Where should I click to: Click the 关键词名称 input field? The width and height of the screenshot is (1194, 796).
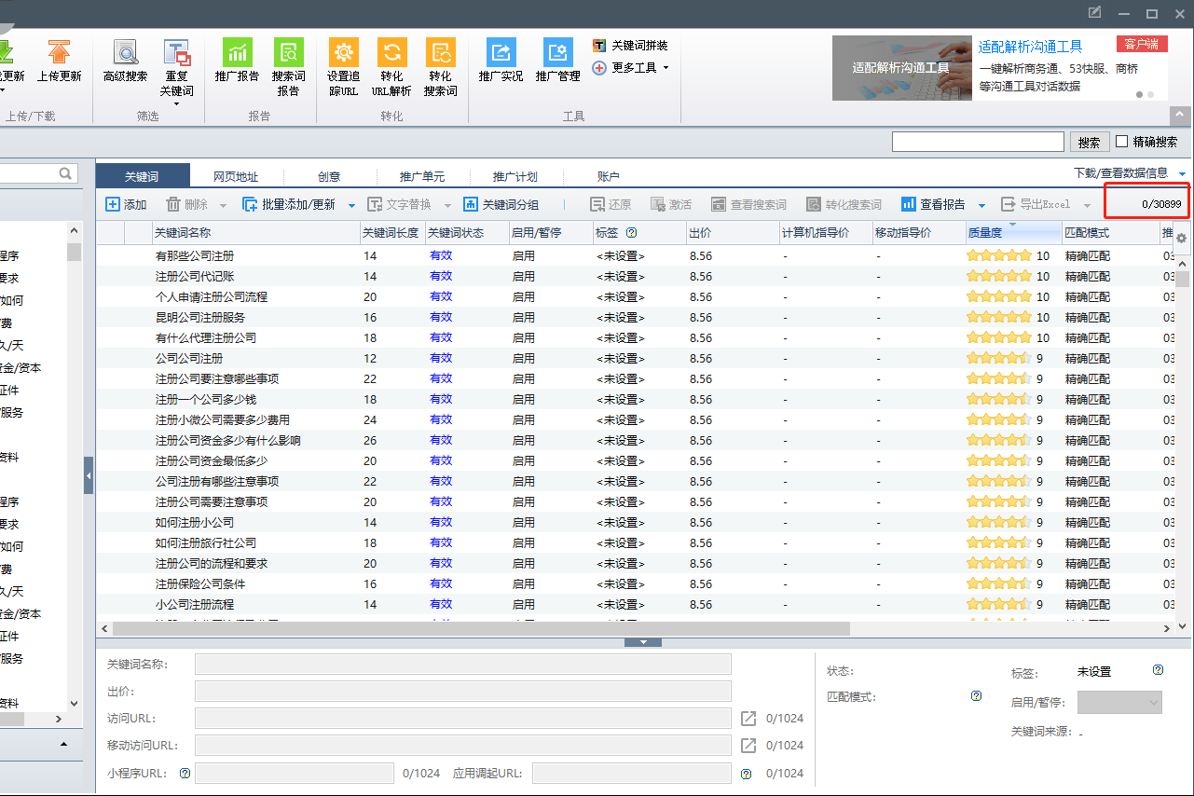462,664
